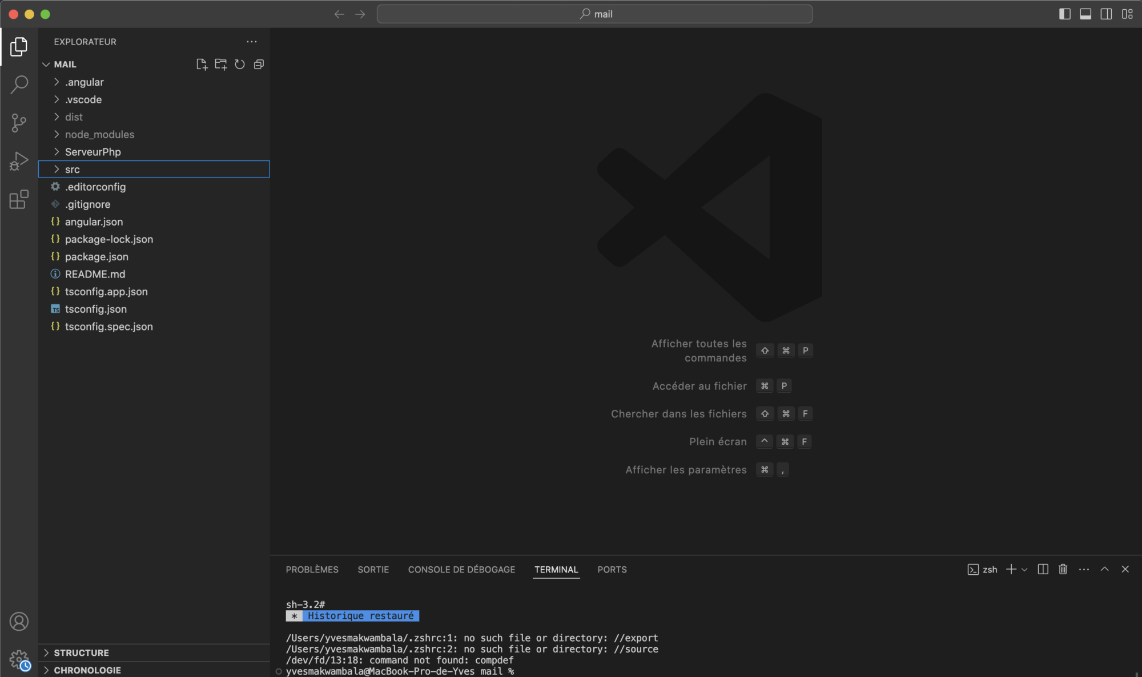
Task: Collapse all folders in Explorer
Action: 259,65
